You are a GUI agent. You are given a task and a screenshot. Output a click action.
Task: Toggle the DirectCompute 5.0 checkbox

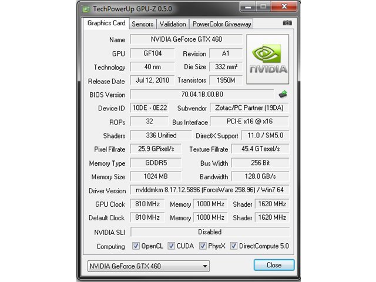234,246
